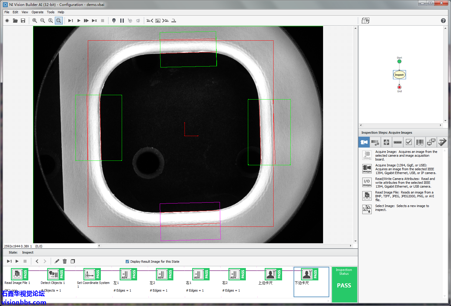Click the Inspect state node in diagram
The height and width of the screenshot is (306, 451).
click(x=399, y=75)
